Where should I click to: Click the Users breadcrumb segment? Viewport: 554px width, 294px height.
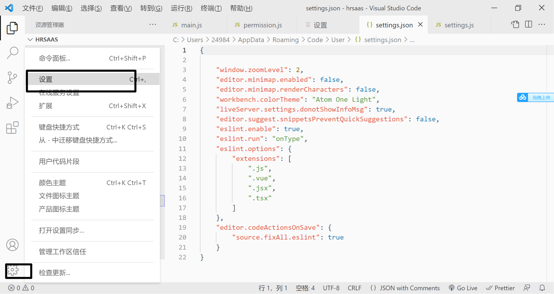(x=195, y=40)
